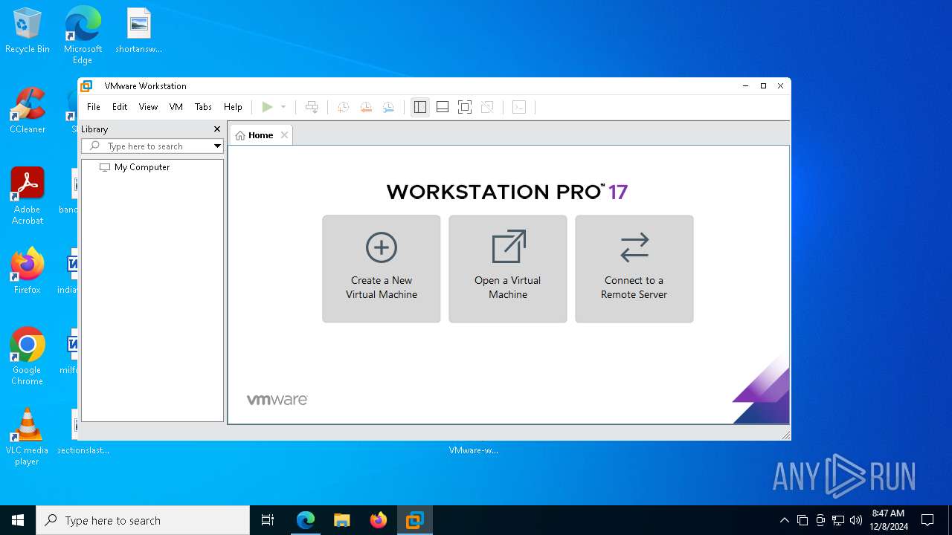Toggle the thumbnail bar view icon
Screen dimensions: 952x535
tap(443, 107)
